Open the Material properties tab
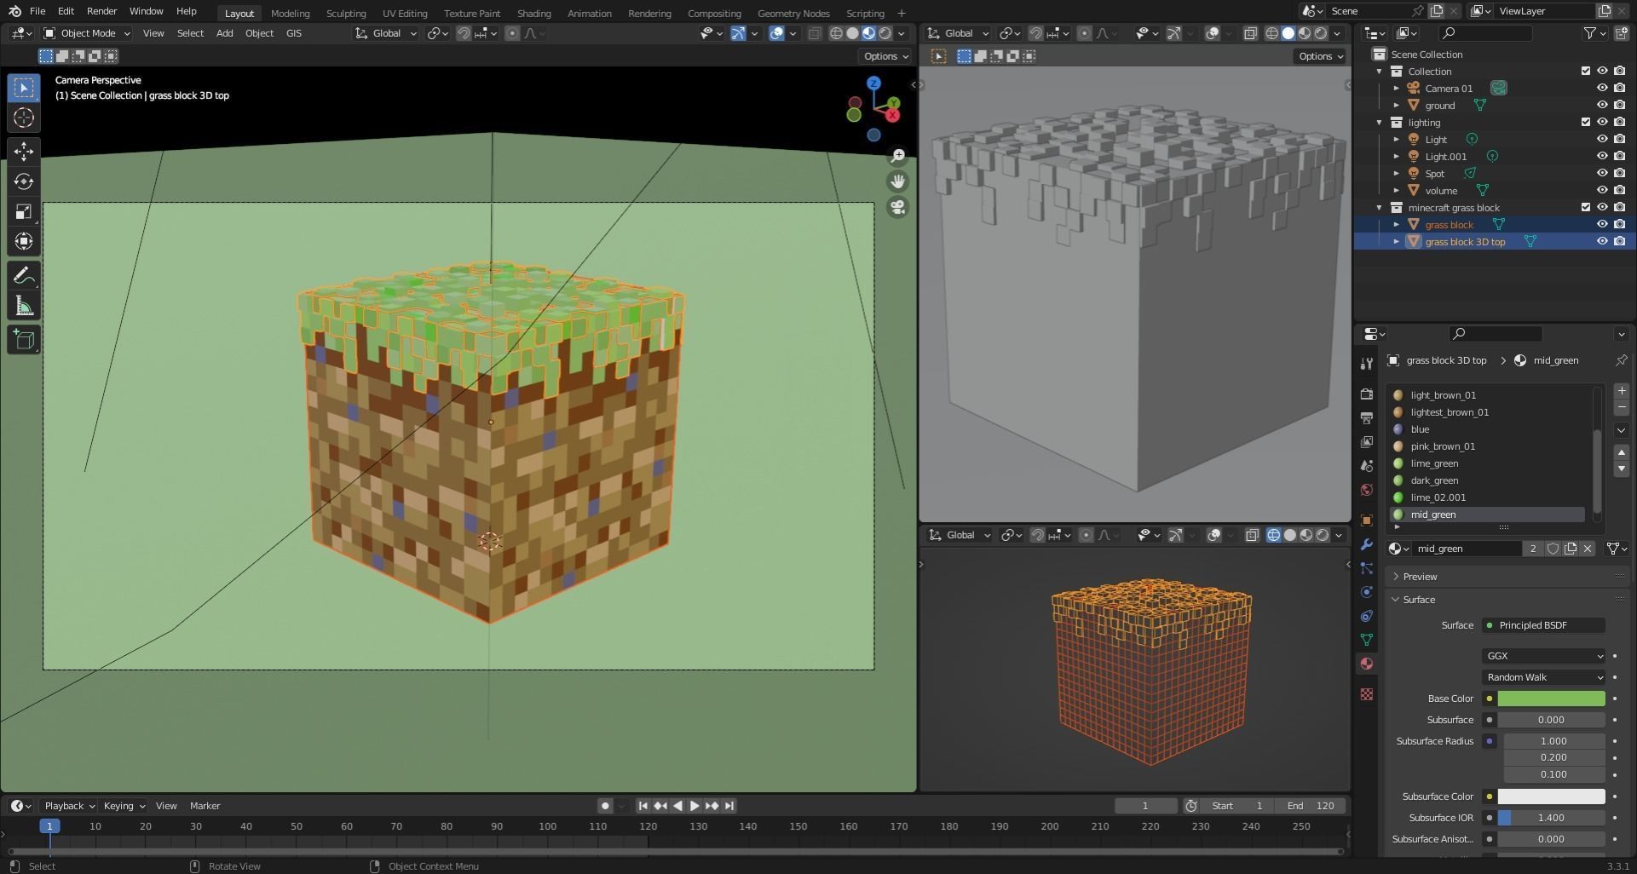The width and height of the screenshot is (1637, 874). tap(1367, 664)
